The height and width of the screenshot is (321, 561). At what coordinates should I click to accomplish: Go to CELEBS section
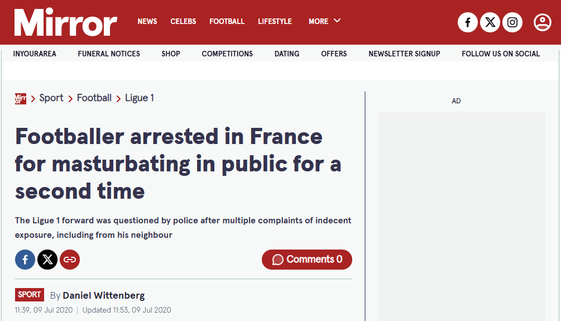click(183, 21)
